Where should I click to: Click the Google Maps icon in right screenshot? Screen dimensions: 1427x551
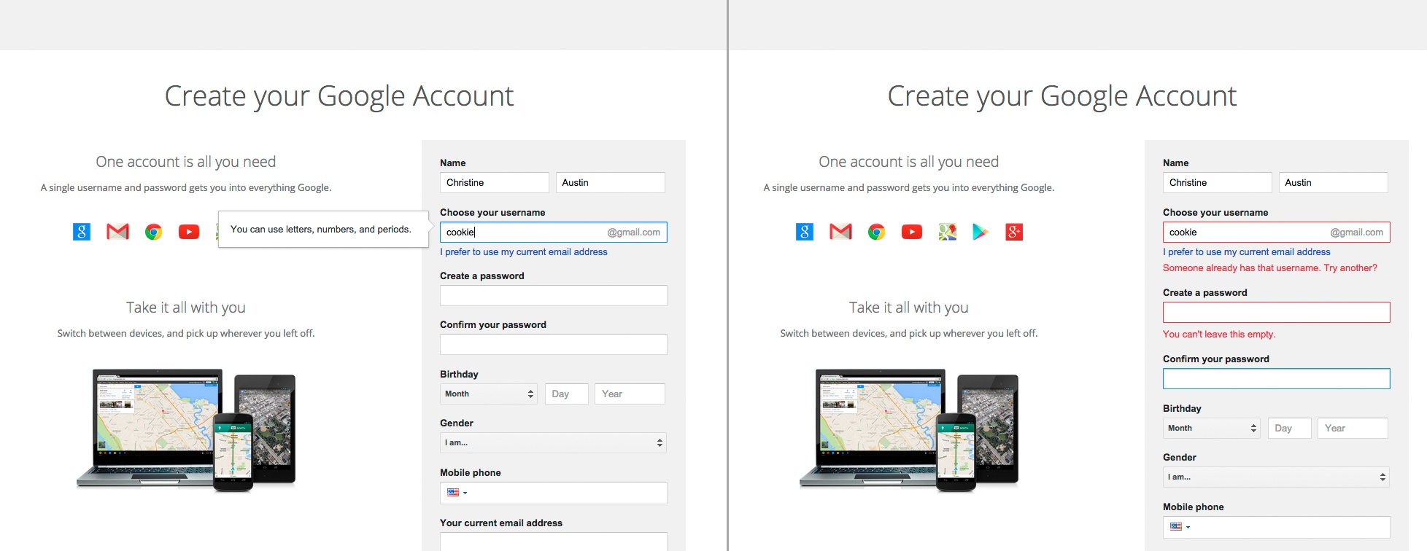[948, 232]
